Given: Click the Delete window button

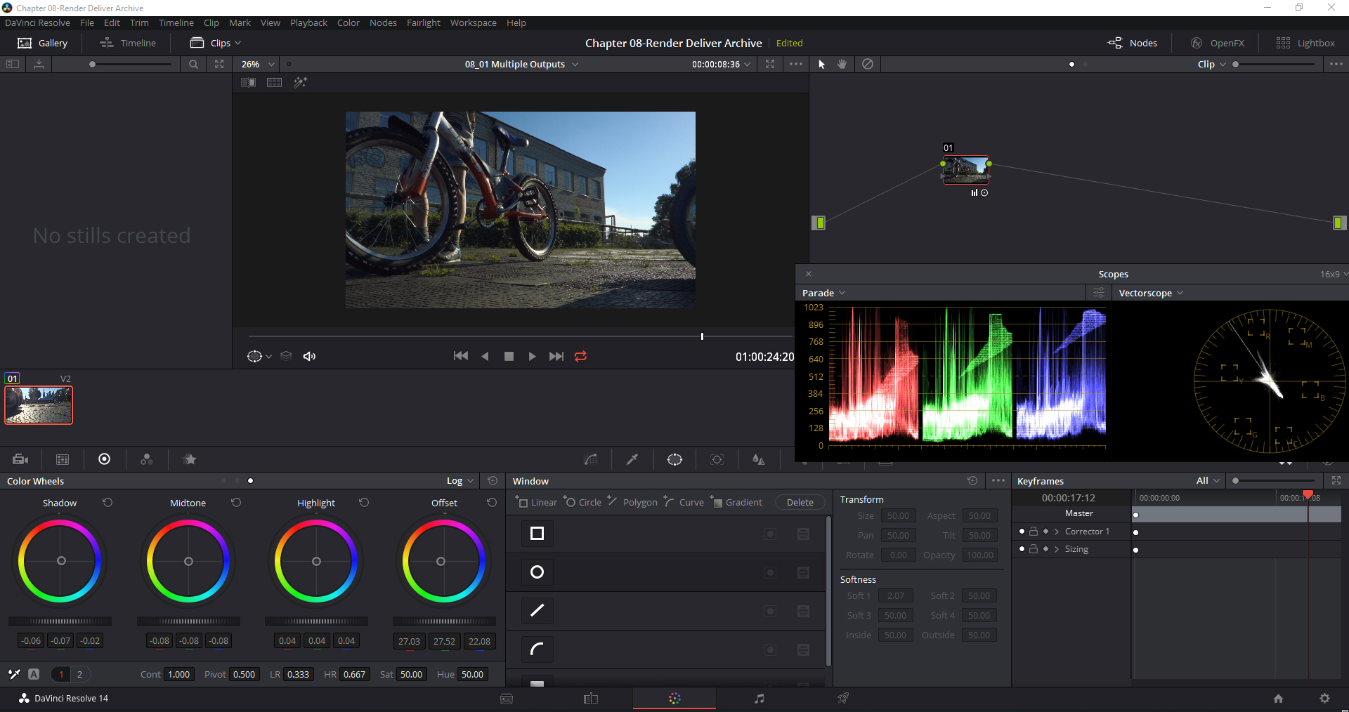Looking at the screenshot, I should pos(800,502).
